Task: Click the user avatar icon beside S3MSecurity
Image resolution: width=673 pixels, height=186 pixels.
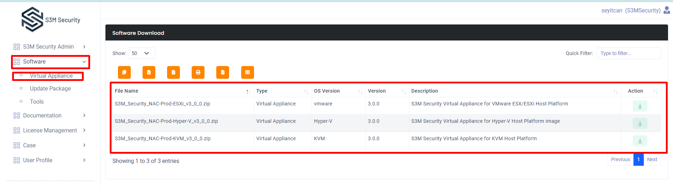Action: (x=667, y=10)
